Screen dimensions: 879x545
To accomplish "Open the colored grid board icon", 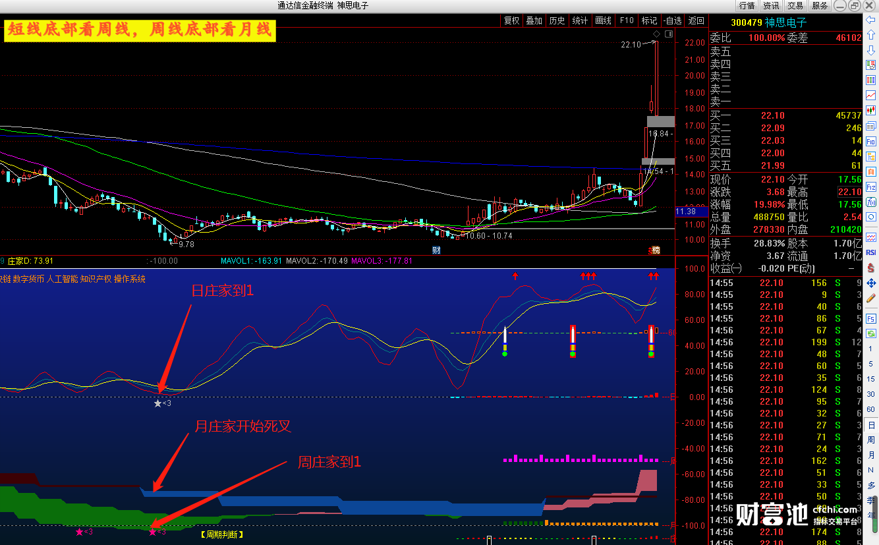I will click(x=871, y=80).
